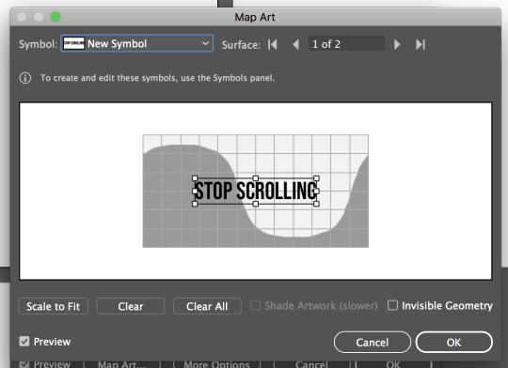Click the bottom-middle handle of the artwork box
Viewport: 508px width, 368px height.
[x=256, y=204]
